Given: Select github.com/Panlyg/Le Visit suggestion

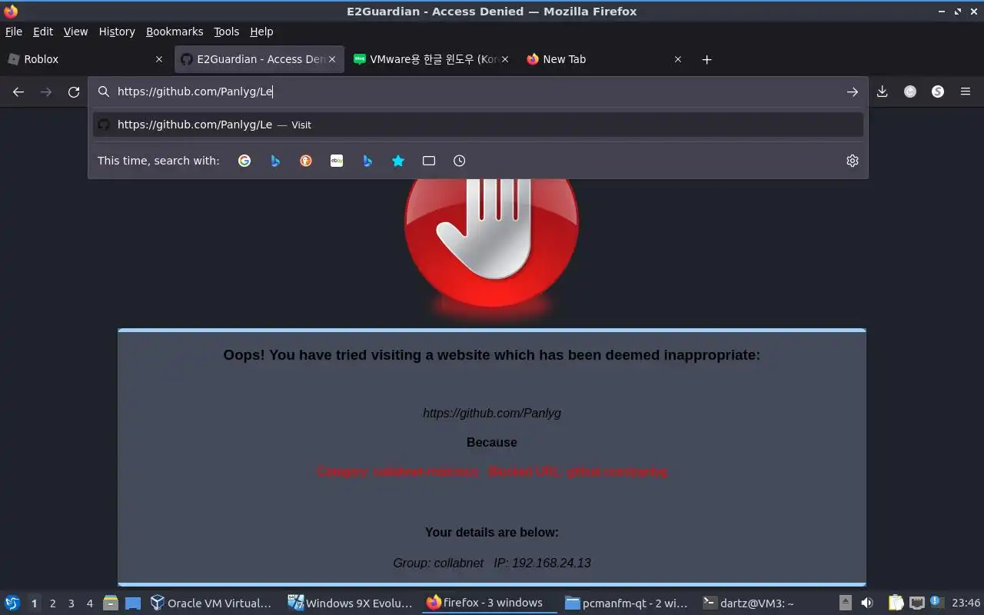Looking at the screenshot, I should point(478,125).
